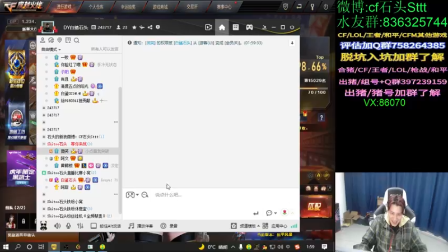Open the audio mixer settings icon
Image resolution: width=448 pixels, height=252 pixels.
click(x=80, y=226)
